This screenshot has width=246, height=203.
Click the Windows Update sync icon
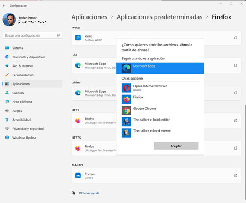click(x=7, y=138)
